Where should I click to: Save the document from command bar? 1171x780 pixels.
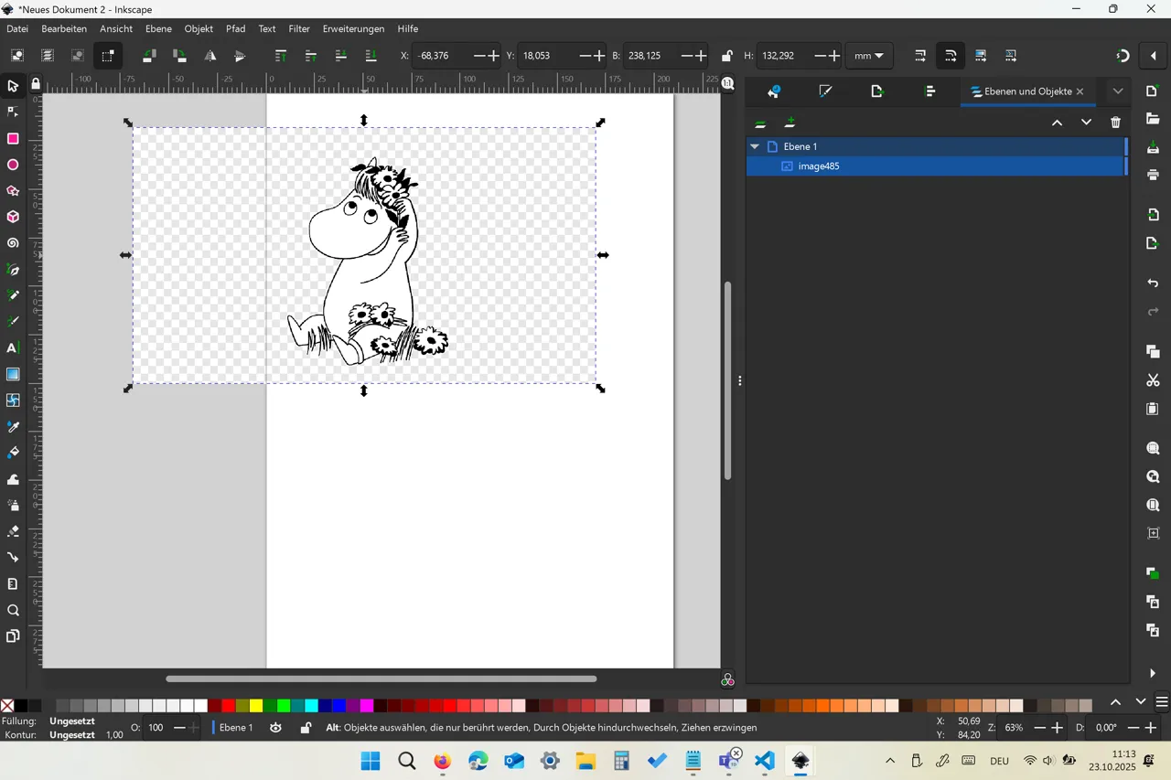[1153, 147]
